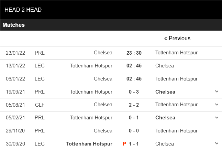The height and width of the screenshot is (150, 222).
Task: Expand the 19/09/21 match details chevron
Action: tap(217, 92)
